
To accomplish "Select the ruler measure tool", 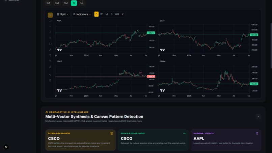I will [50, 61].
